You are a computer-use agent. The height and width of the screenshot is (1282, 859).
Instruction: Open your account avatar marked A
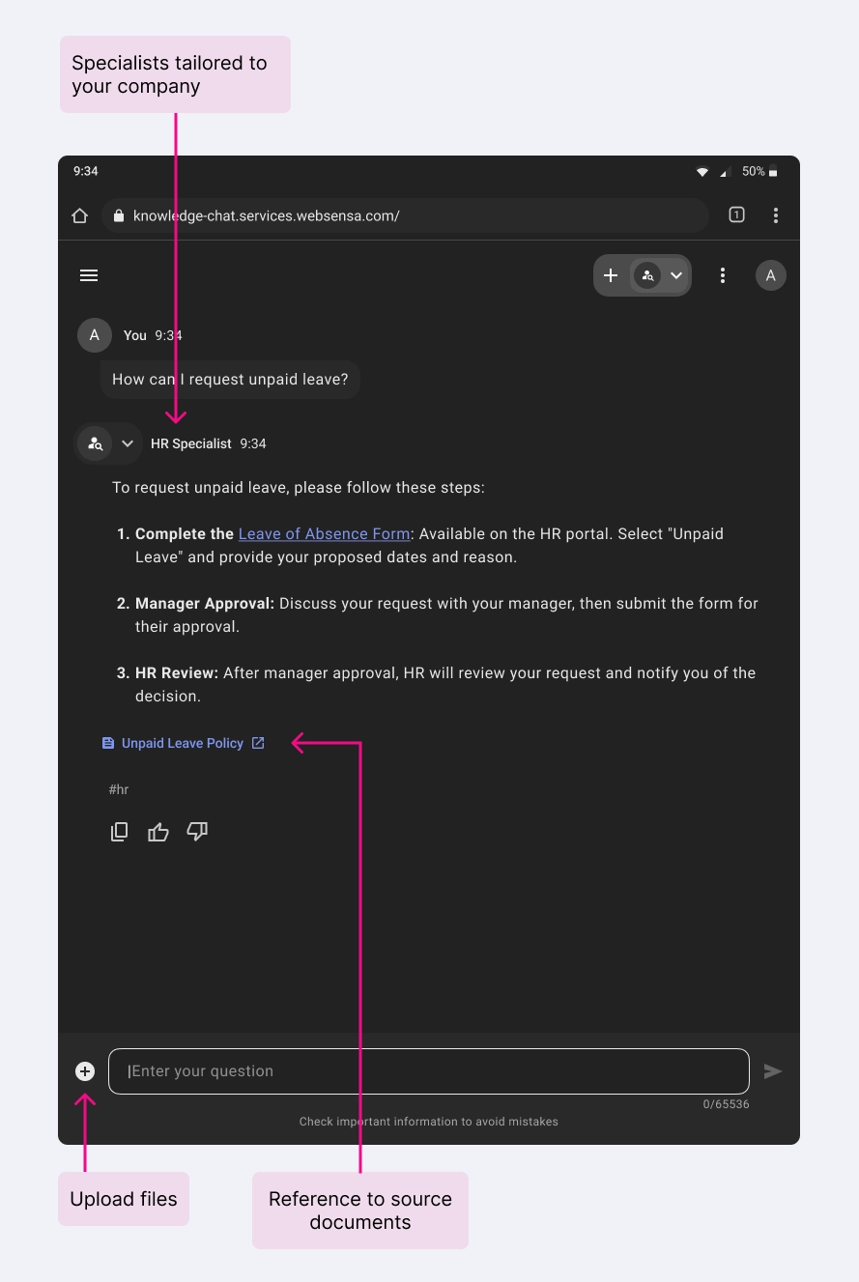771,275
